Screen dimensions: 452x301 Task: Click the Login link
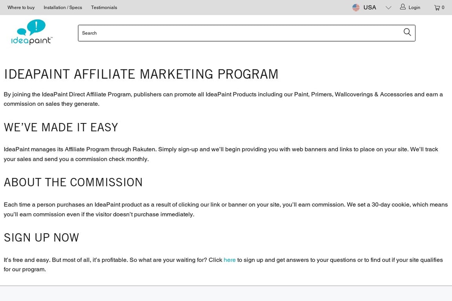pos(414,8)
